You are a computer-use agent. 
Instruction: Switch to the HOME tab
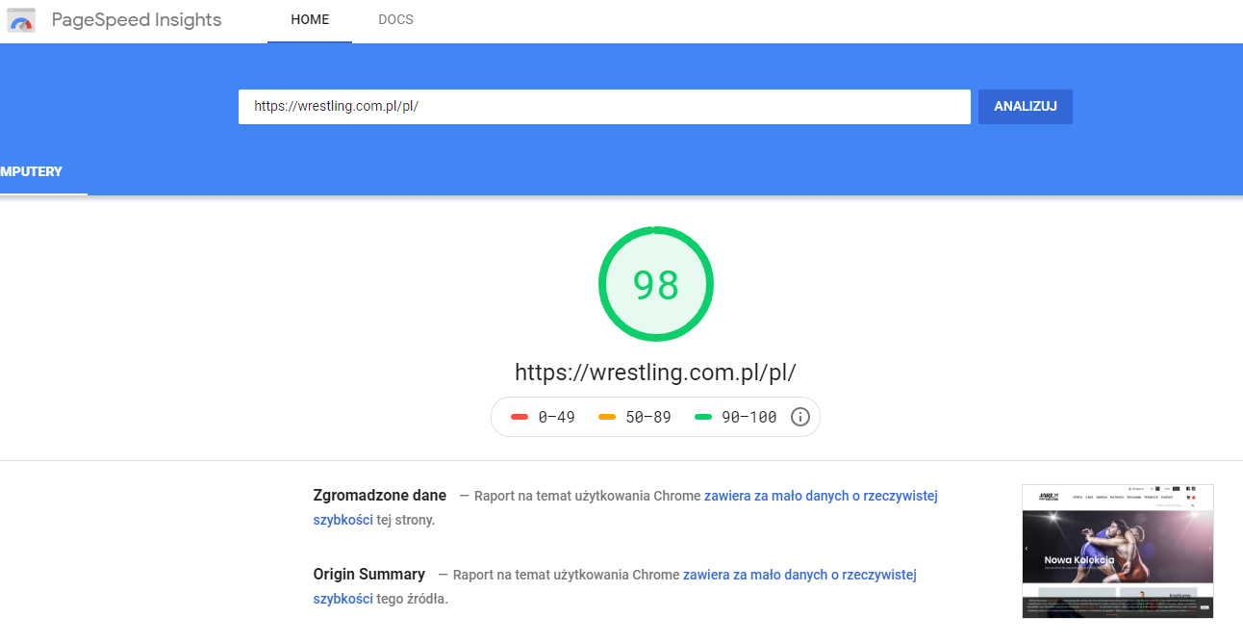pos(310,20)
